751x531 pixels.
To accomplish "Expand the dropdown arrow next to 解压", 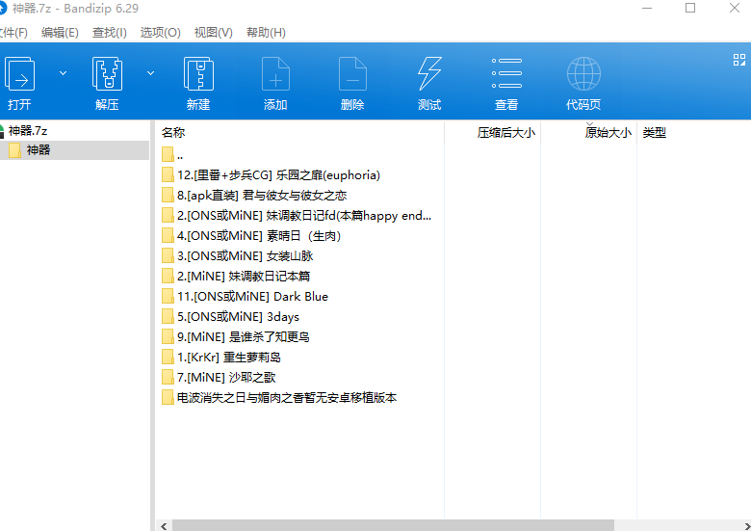I will [x=150, y=73].
